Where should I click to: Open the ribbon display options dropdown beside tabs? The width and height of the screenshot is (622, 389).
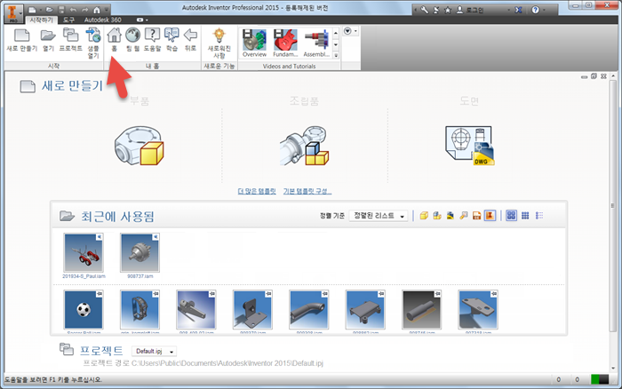142,20
